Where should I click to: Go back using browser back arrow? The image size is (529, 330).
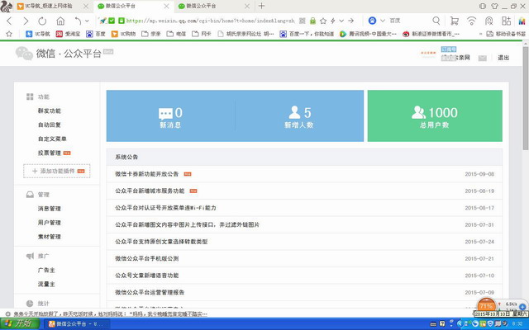coord(9,21)
